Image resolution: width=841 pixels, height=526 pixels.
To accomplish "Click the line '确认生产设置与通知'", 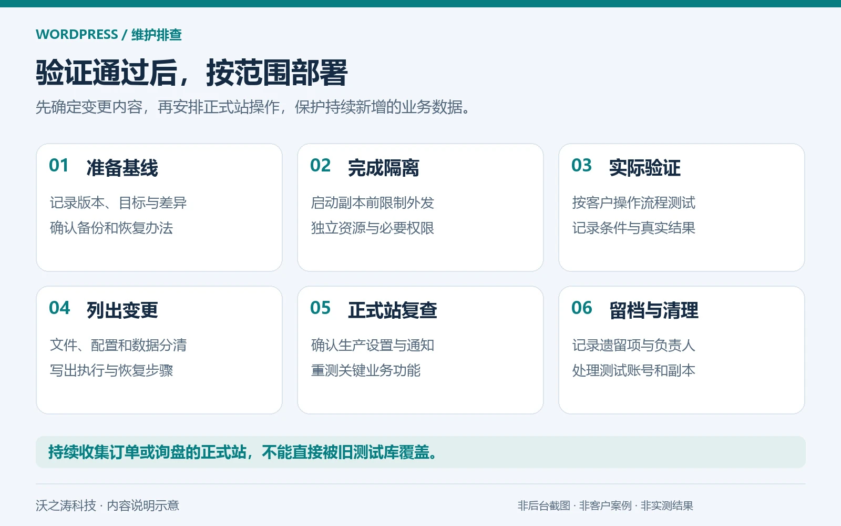I will [x=373, y=346].
